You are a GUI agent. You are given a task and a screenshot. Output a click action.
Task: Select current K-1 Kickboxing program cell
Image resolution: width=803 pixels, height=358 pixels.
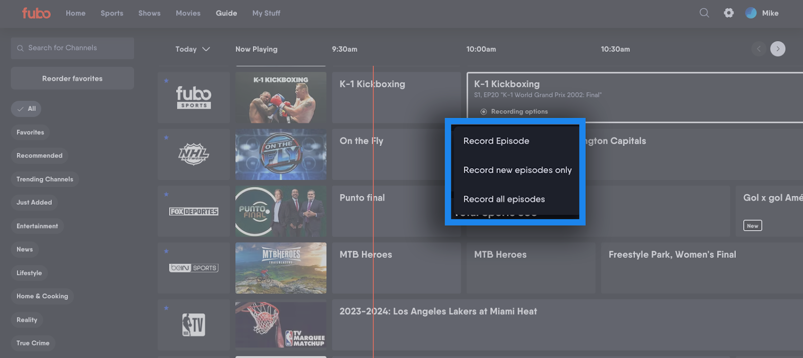click(396, 97)
